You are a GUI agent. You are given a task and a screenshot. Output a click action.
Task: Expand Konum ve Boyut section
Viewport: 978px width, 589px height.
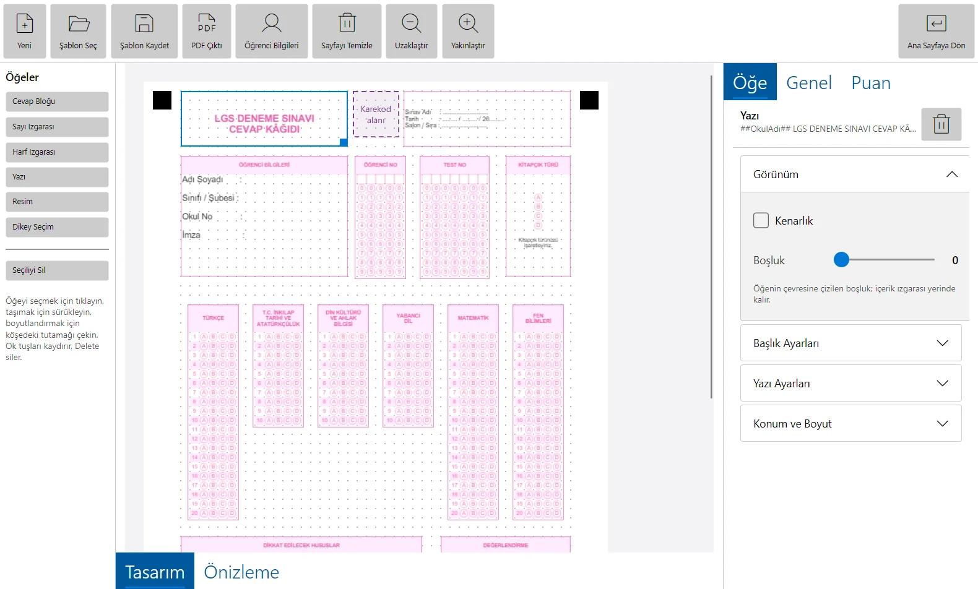[x=851, y=423]
